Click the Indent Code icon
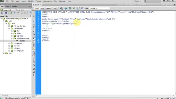Viewport: 176px width, 99px height. [x=34, y=69]
